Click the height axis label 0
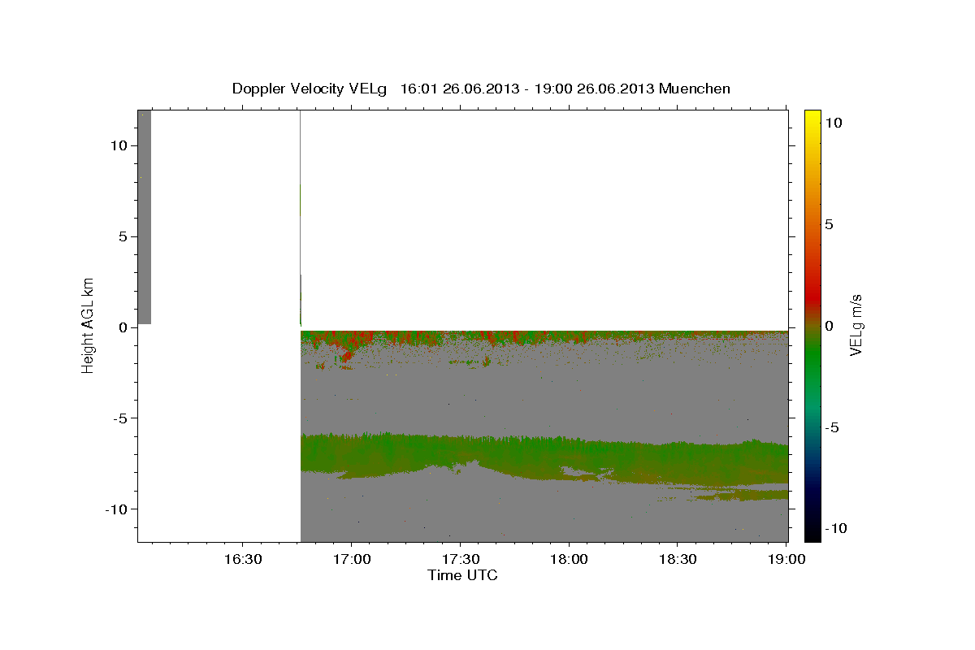 point(123,327)
